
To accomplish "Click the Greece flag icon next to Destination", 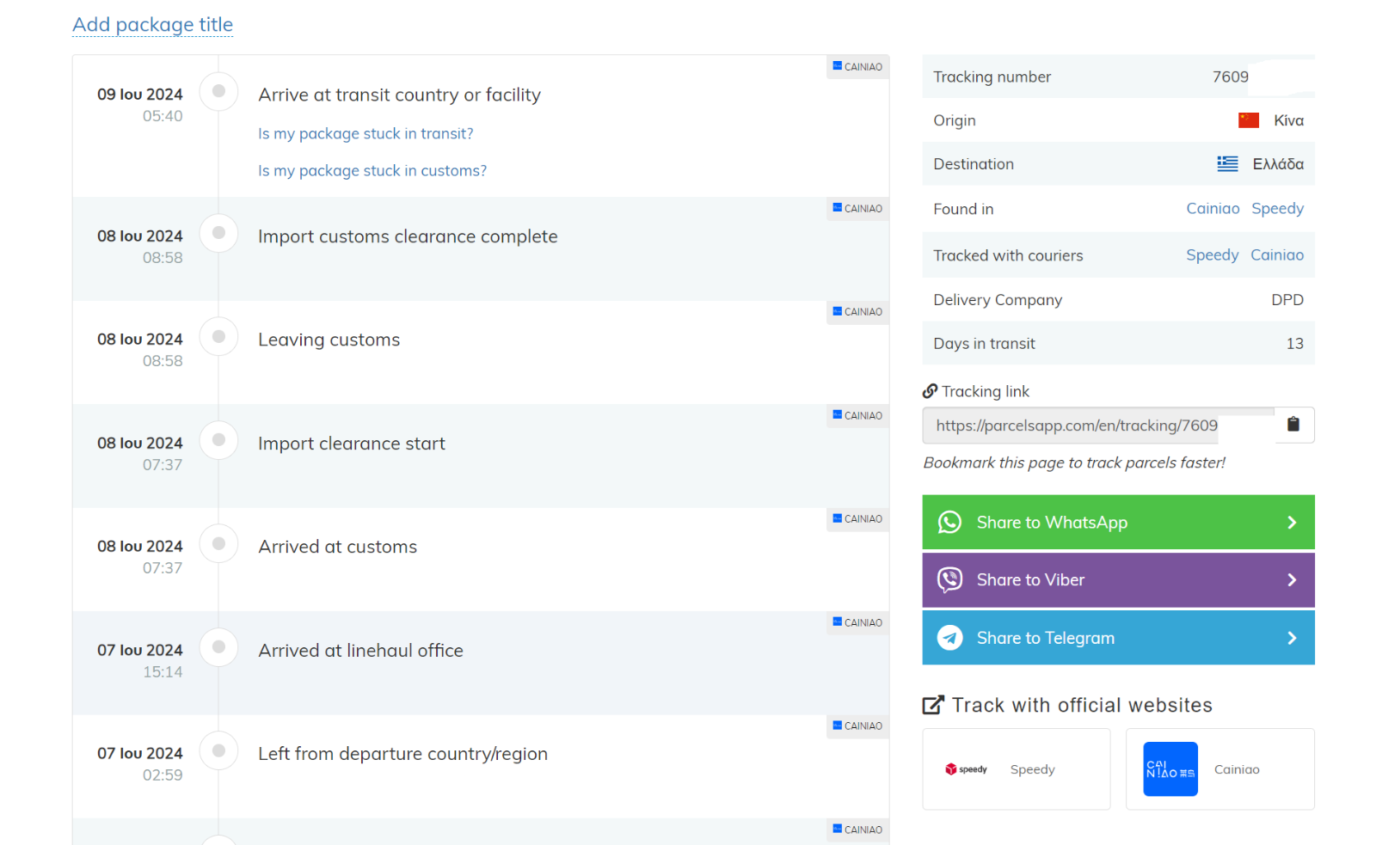I will [x=1227, y=164].
